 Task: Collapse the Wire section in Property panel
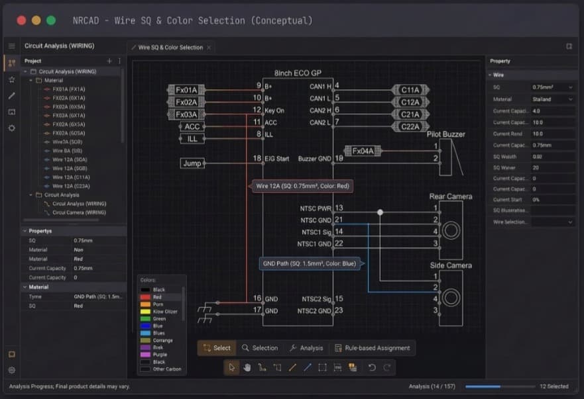point(490,75)
